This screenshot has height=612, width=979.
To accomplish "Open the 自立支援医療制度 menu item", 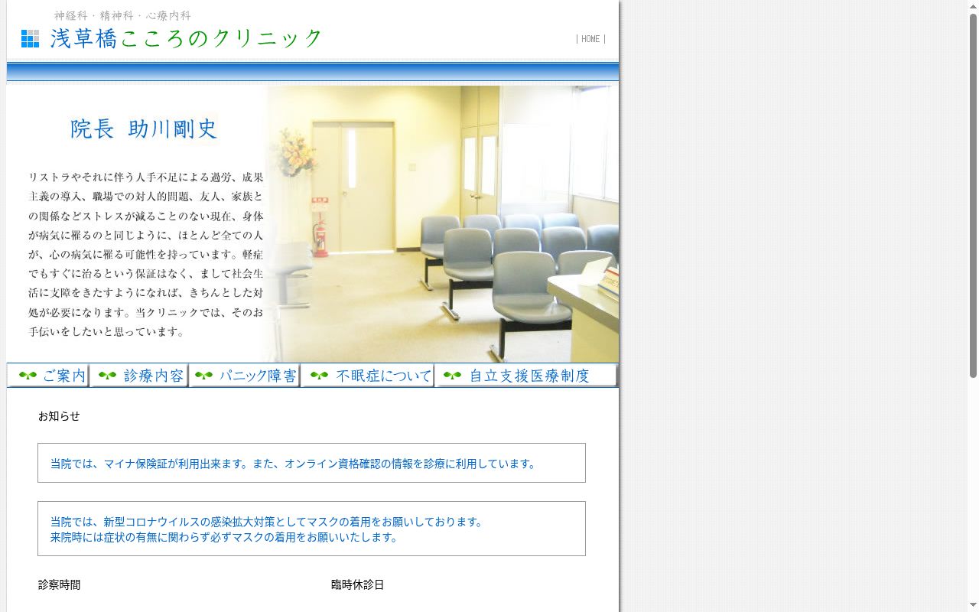I will 526,376.
